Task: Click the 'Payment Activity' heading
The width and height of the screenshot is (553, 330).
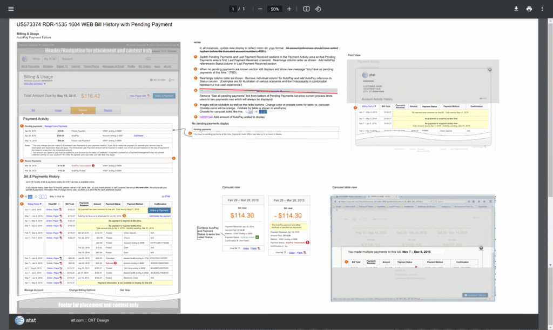Action: click(36, 119)
